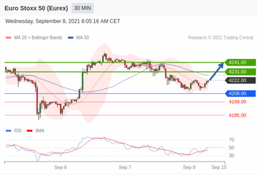Toggle the MA 50 legend label
Image resolution: width=257 pixels, height=177 pixels.
coord(82,38)
